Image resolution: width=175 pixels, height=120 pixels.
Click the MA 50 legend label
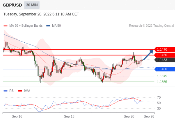56,26
